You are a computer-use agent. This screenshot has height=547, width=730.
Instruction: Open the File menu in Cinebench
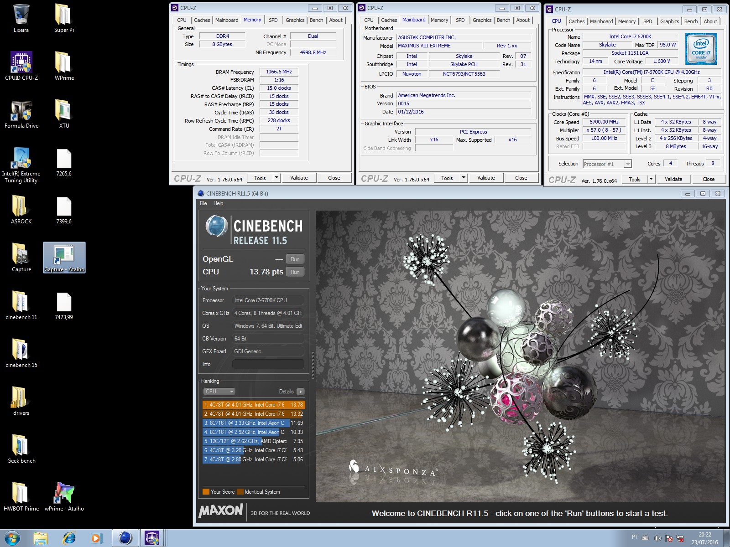coord(203,203)
